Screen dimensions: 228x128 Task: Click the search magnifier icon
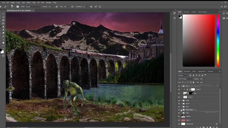pyautogui.click(x=222, y=7)
